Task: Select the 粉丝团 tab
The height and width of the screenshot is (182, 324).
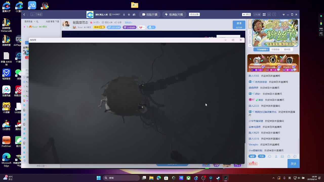Action: pos(287,49)
